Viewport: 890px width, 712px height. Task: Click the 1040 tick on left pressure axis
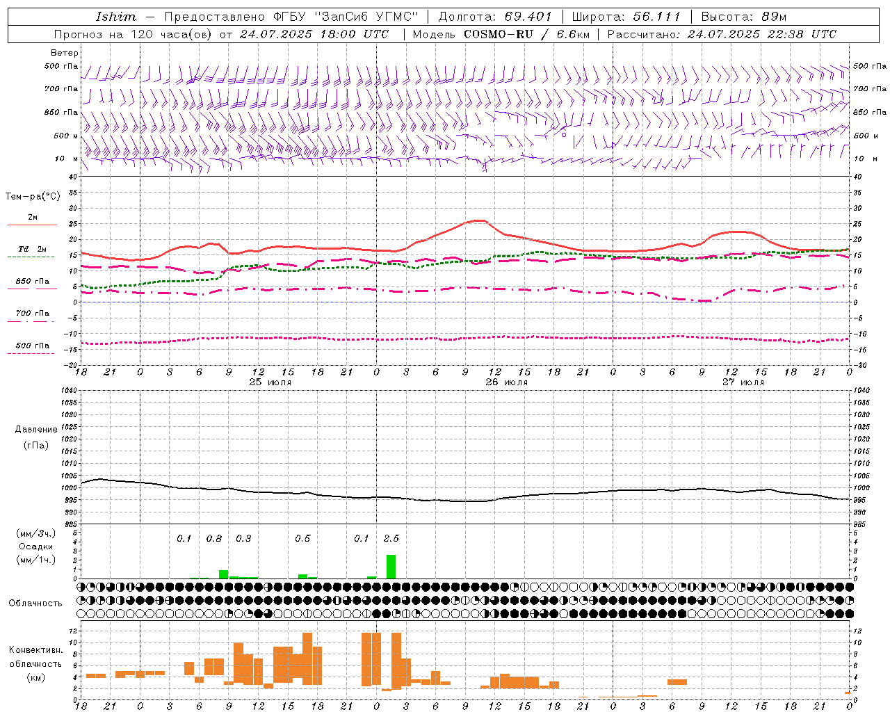pos(69,390)
